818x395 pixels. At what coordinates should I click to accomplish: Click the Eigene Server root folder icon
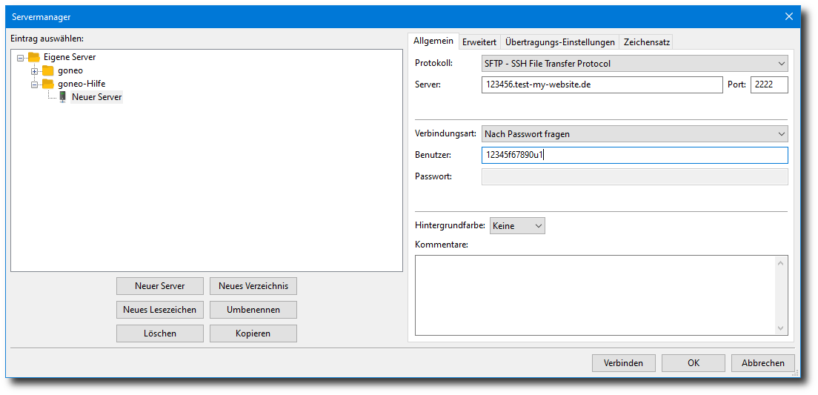click(33, 57)
